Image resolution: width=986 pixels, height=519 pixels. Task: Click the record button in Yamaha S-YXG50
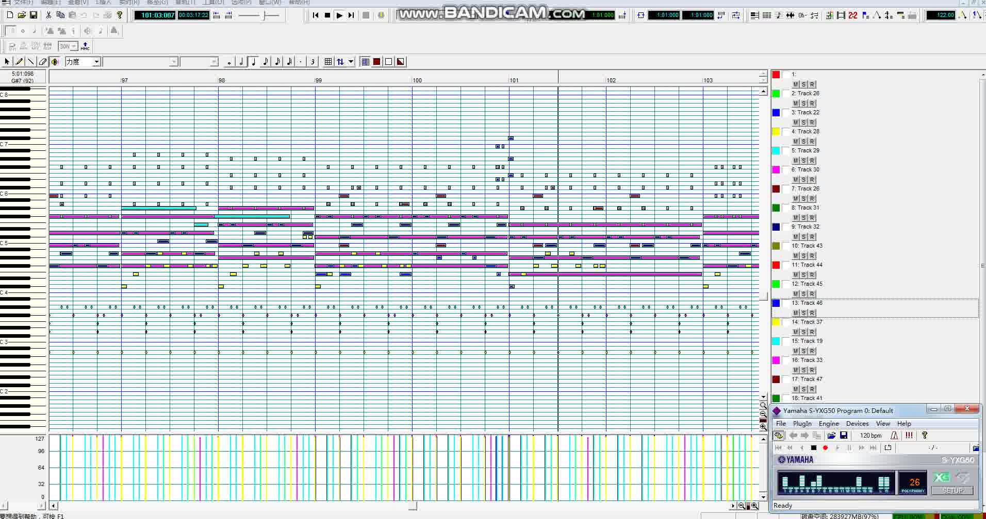pyautogui.click(x=825, y=448)
